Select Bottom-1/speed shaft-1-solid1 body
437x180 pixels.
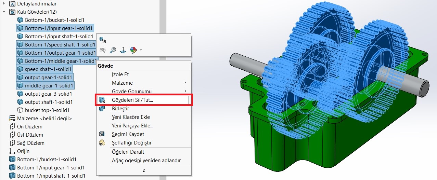(x=60, y=44)
